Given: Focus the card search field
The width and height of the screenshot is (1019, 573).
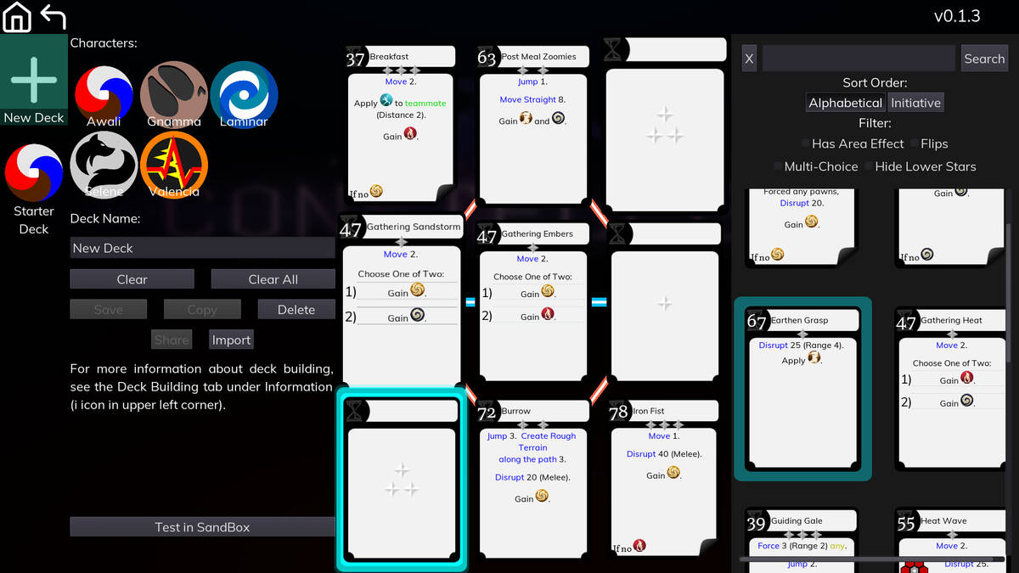Looking at the screenshot, I should pos(859,59).
